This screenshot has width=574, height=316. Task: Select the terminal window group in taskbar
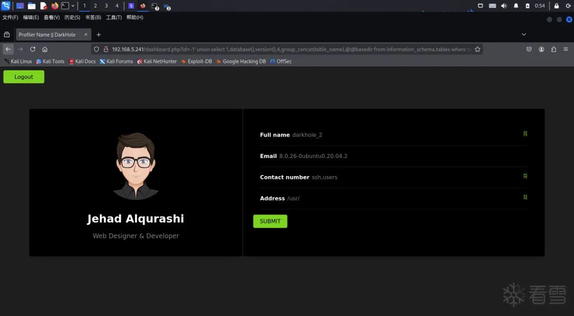click(x=155, y=6)
